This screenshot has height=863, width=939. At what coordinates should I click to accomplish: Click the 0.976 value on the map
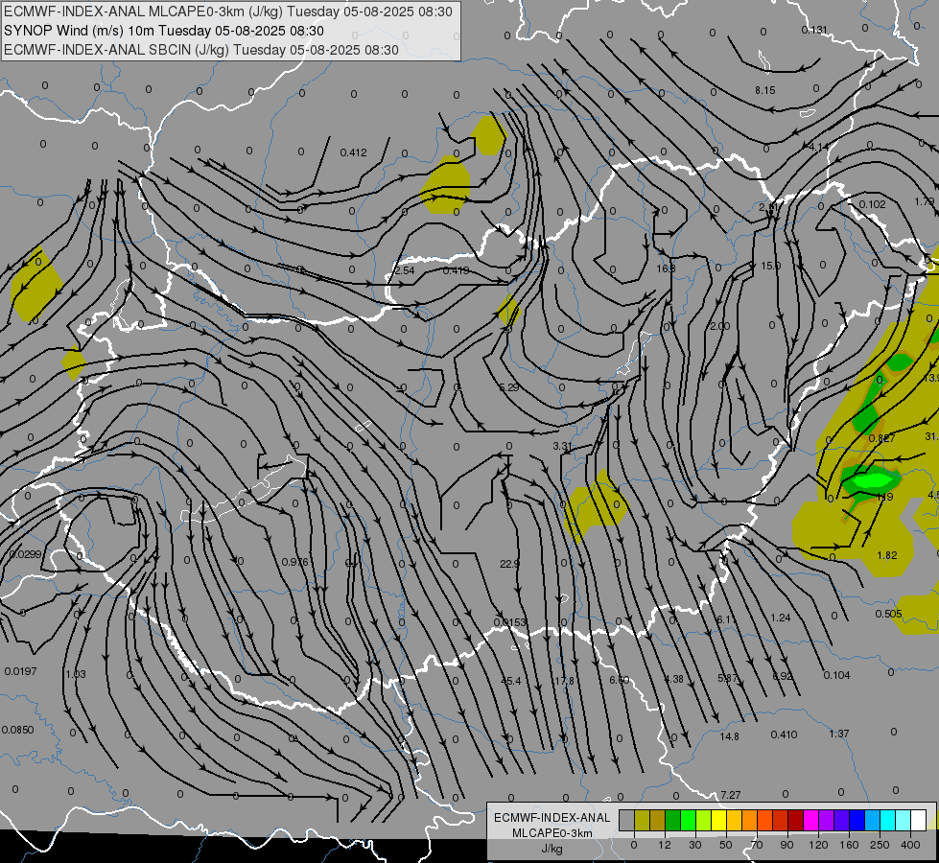294,562
